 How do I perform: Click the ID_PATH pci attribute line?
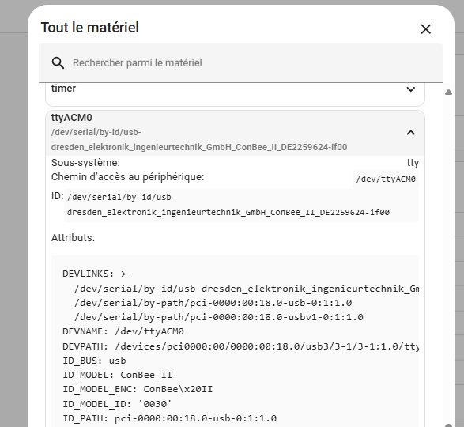170,418
